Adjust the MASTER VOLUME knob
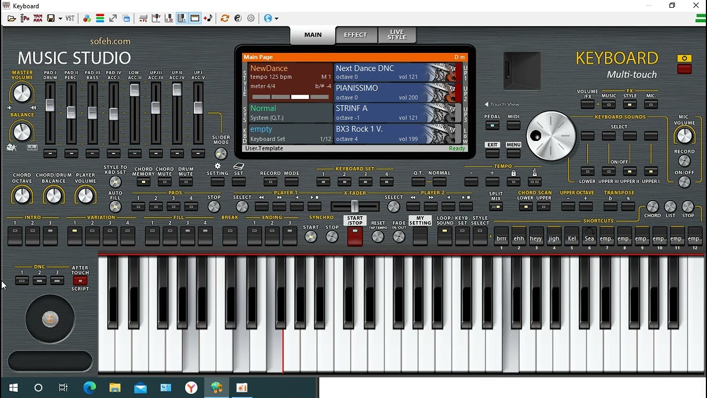Image resolution: width=707 pixels, height=398 pixels. 22,93
